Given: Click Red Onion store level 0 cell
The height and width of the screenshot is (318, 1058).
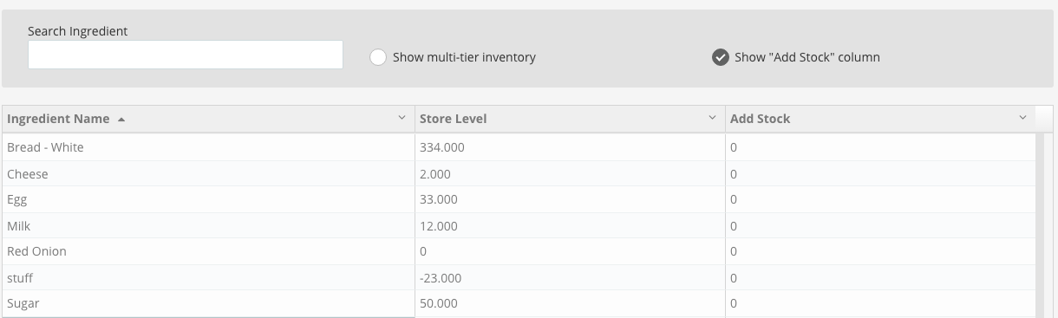Looking at the screenshot, I should point(570,251).
